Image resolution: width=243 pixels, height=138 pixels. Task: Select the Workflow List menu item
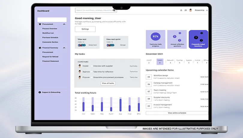(x=48, y=33)
